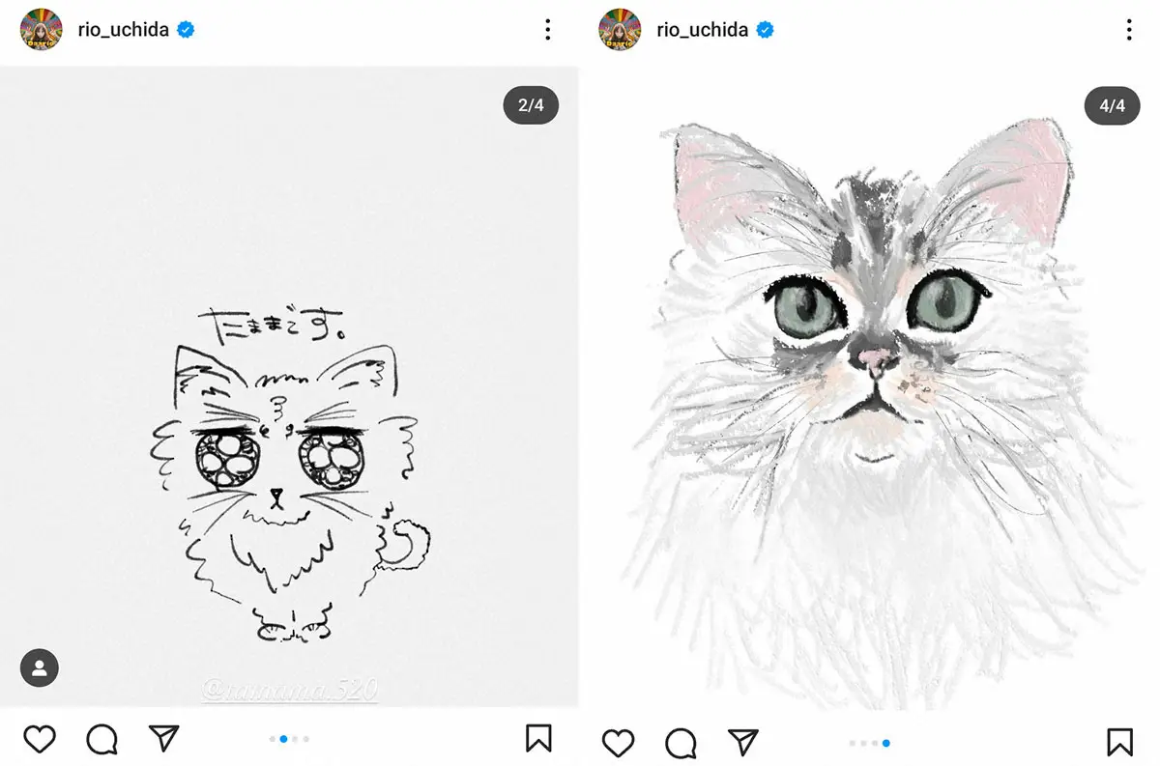The image size is (1160, 766).
Task: Like the left post with heart icon
Action: (40, 740)
